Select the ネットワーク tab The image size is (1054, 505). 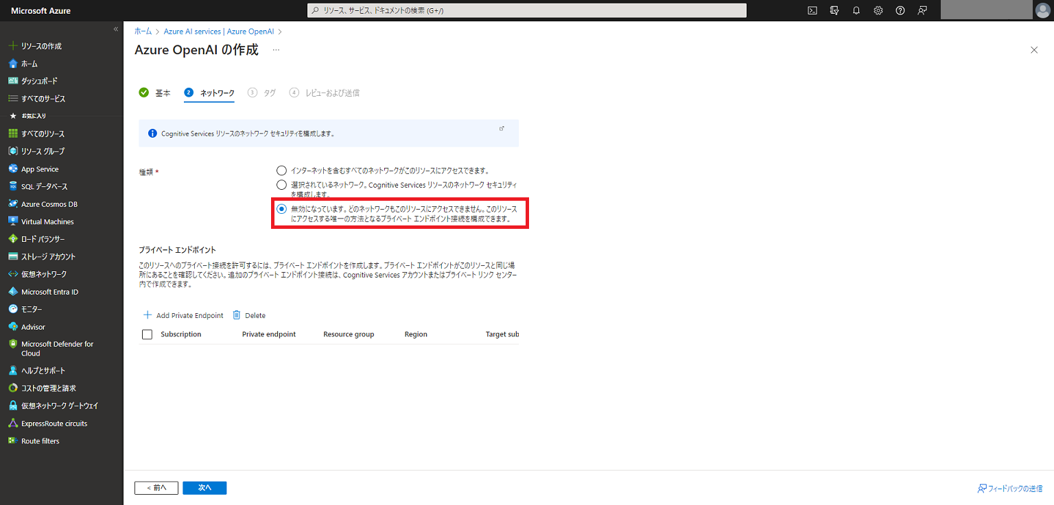[x=209, y=93]
